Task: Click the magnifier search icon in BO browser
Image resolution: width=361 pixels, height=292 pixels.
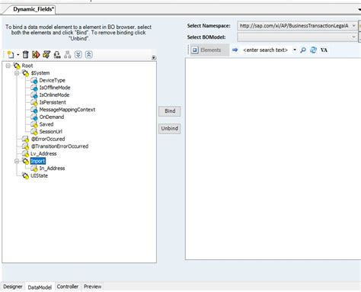Action: pos(303,50)
